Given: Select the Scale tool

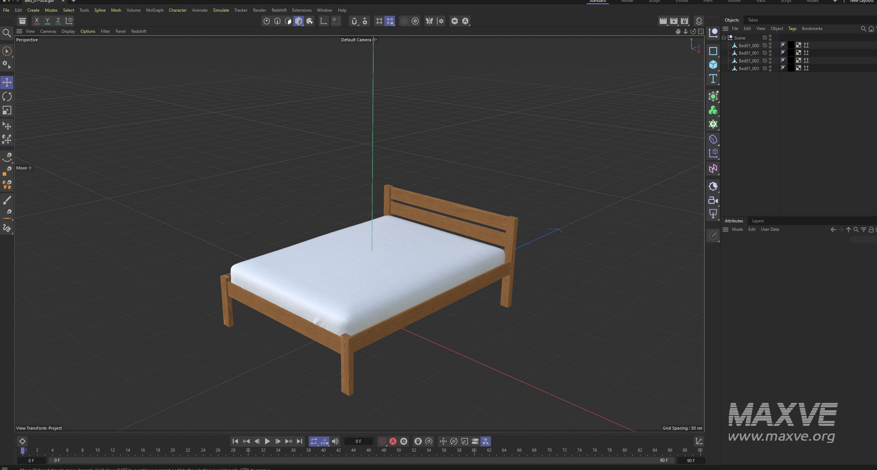Looking at the screenshot, I should 7,111.
